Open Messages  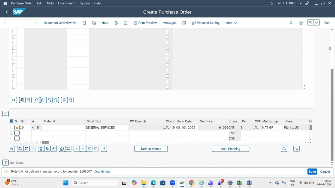click(x=169, y=23)
